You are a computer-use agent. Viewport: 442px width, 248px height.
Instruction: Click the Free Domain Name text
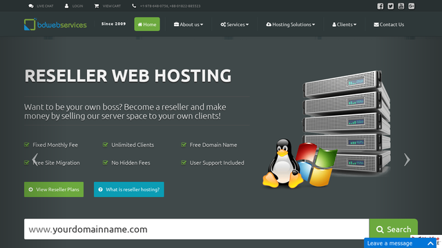[213, 145]
